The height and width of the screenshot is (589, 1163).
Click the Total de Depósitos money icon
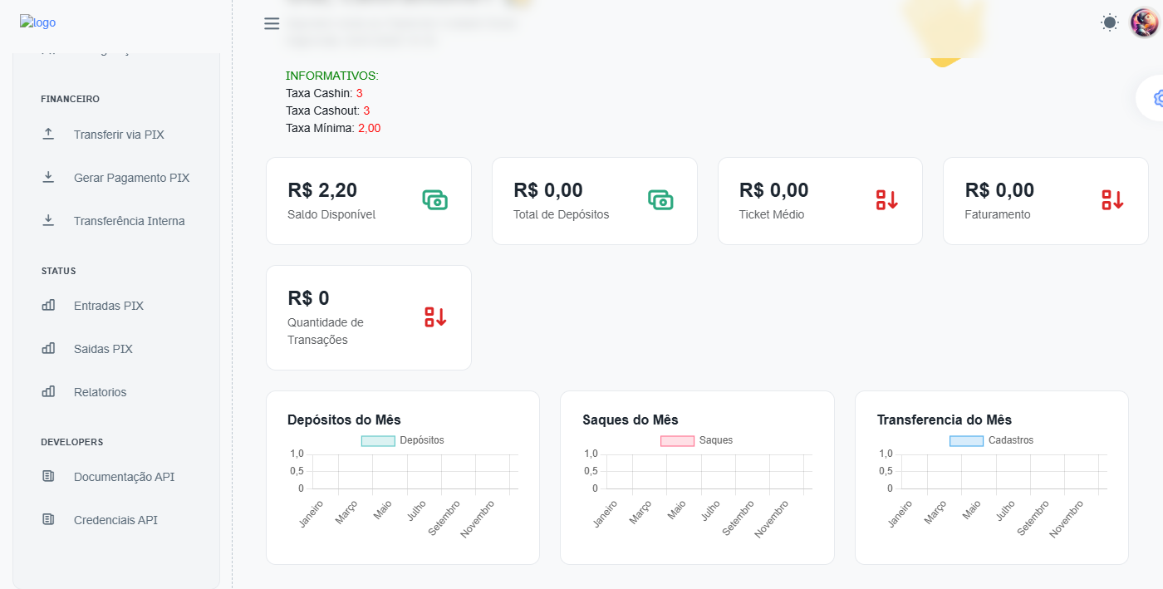pos(660,200)
